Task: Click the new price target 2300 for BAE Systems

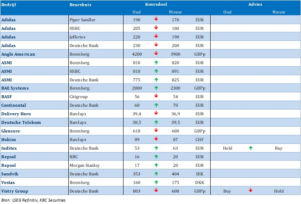Action: pyautogui.click(x=175, y=88)
